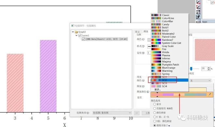Choose the Paired Color list
The height and width of the screenshot is (127, 215).
(x=170, y=37)
